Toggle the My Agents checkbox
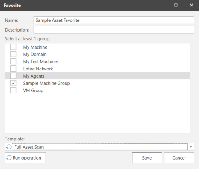The image size is (199, 169). pyautogui.click(x=13, y=76)
